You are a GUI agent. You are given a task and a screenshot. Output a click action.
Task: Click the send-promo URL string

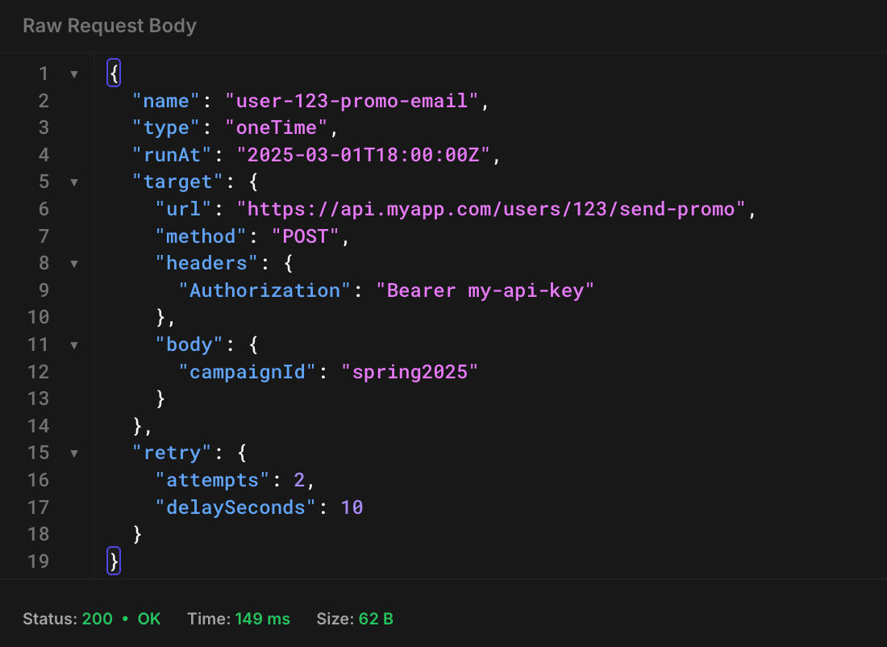[x=492, y=209]
